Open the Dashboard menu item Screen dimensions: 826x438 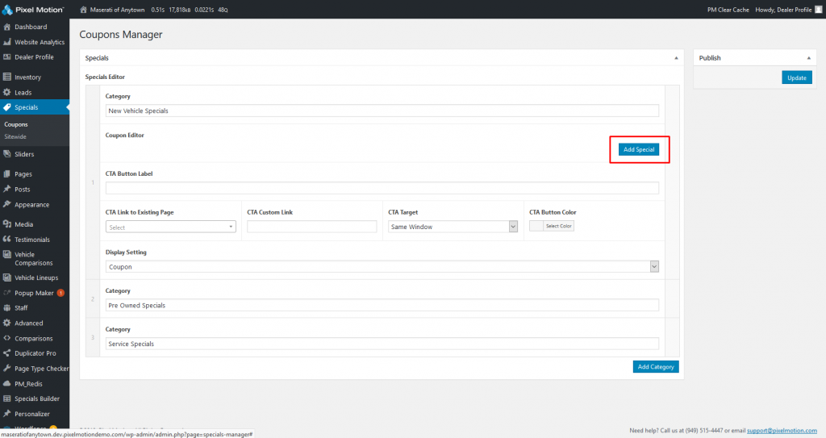point(31,27)
